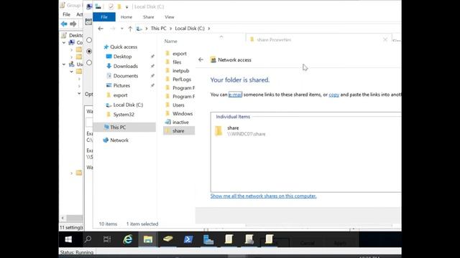Open Local Disk (C:) in navigation pane
The width and height of the screenshot is (460, 258).
[x=128, y=105]
